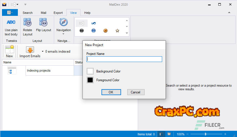
Task: Pick the Background Color swatch
Action: (90, 71)
